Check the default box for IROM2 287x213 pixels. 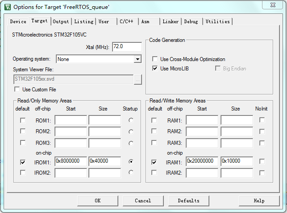[x=23, y=172]
